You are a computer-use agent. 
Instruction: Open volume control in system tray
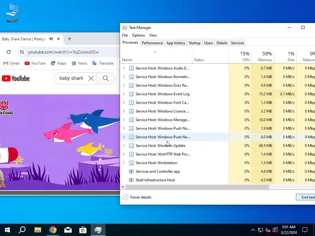point(268,230)
